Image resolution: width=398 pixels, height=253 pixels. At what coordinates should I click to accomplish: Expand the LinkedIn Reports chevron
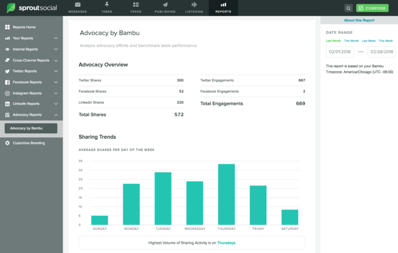click(x=56, y=104)
